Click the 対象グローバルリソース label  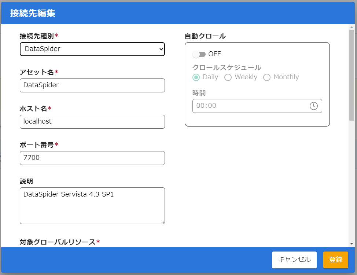58,242
